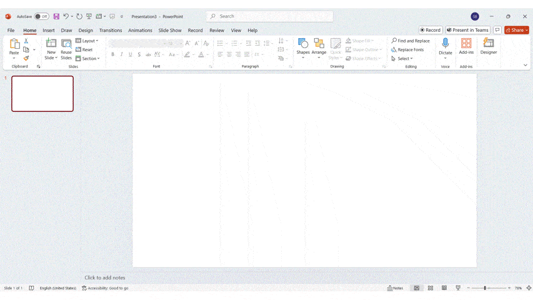The height and width of the screenshot is (300, 533).
Task: Undo the last action
Action: [66, 16]
